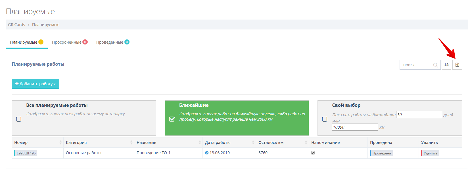Check the Свой выбор checkbox
Image resolution: width=474 pixels, height=172 pixels.
point(325,119)
